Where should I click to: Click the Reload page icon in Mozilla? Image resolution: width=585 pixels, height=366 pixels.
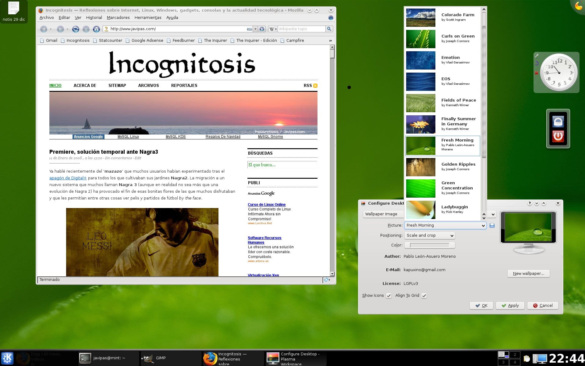click(x=75, y=29)
